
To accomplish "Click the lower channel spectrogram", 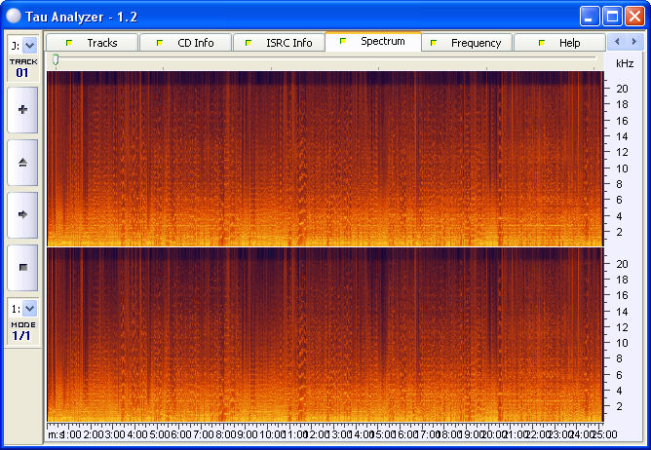I will (x=325, y=335).
